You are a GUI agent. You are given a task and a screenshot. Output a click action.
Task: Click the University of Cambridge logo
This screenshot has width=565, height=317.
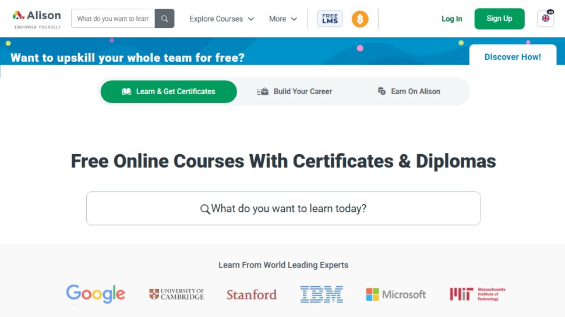pos(176,294)
